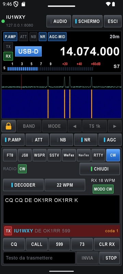Viewport: 123px width, 274px height.
Task: Step frequency up with right arrow
Action: (x=115, y=126)
